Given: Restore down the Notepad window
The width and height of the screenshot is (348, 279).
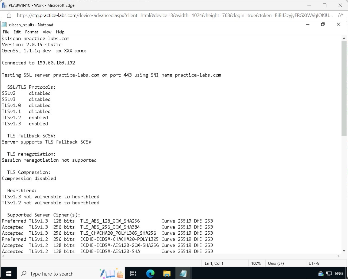Looking at the screenshot, I should coord(323,24).
